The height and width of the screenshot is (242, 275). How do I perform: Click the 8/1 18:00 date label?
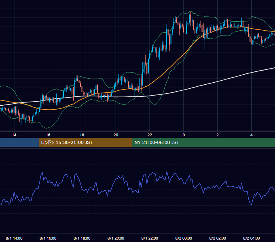[x=82, y=238]
